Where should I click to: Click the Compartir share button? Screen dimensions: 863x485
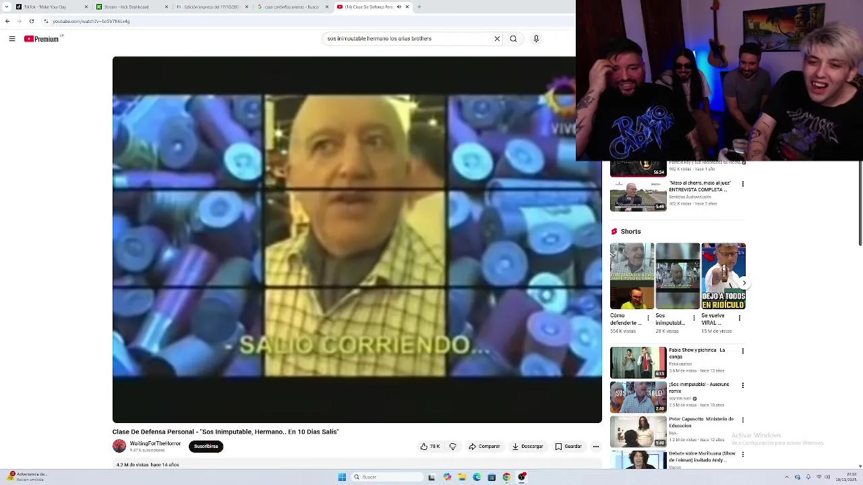pyautogui.click(x=484, y=446)
